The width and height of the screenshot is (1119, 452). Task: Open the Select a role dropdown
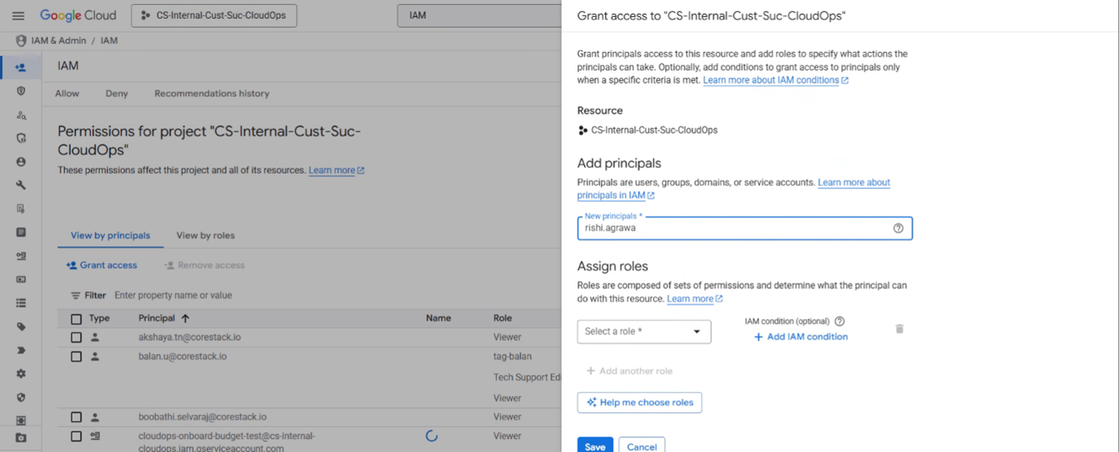(x=644, y=331)
